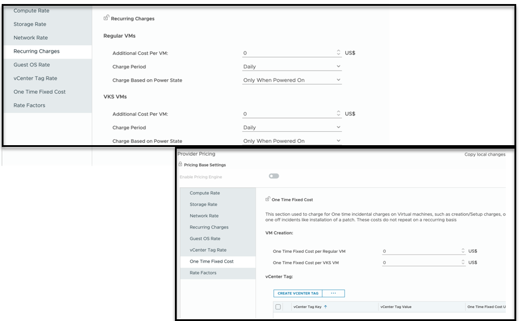Click the lock icon beside One Time Fixed Cost heading
Screen dimensions: 522x321
268,199
